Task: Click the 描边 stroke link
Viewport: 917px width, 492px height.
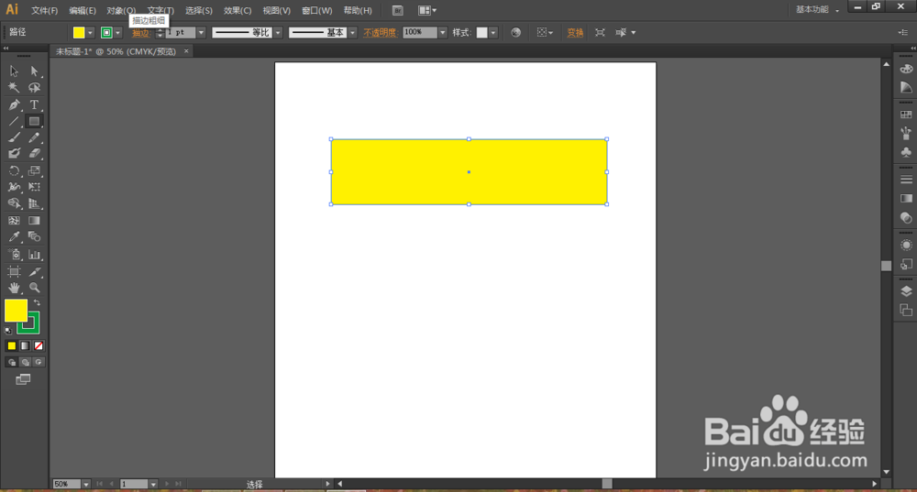Action: (141, 33)
